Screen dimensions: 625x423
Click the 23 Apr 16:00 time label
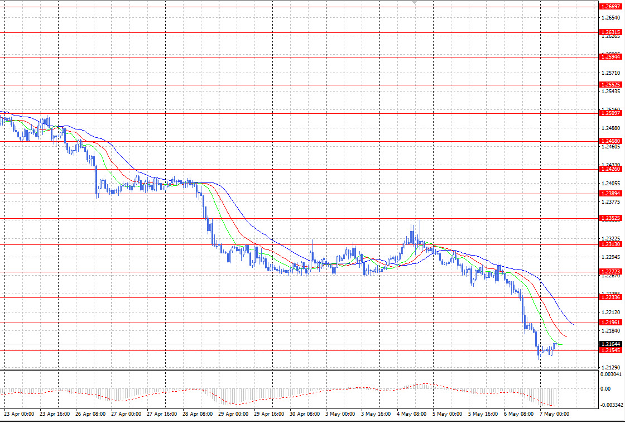55,414
